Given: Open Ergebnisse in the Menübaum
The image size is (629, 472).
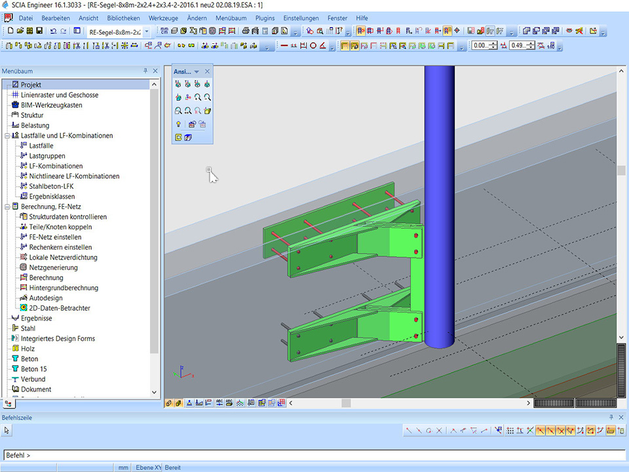Looking at the screenshot, I should click(36, 318).
